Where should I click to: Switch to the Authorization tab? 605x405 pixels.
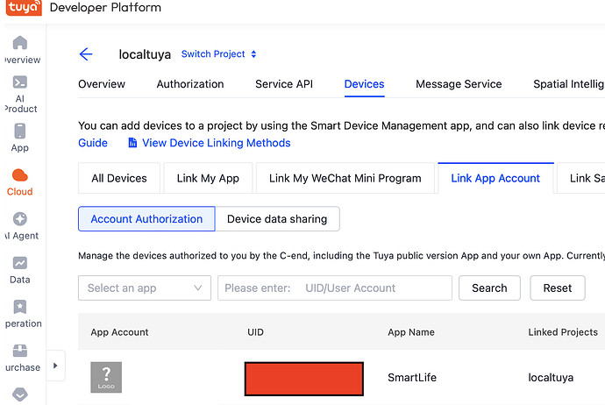[x=190, y=84]
